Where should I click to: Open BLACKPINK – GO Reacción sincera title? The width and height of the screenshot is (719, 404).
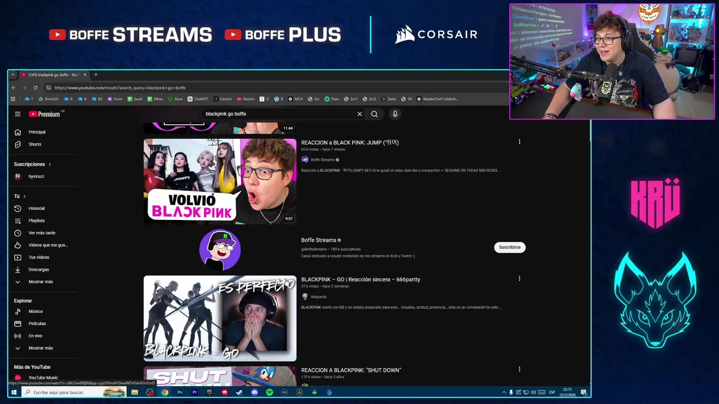[361, 279]
